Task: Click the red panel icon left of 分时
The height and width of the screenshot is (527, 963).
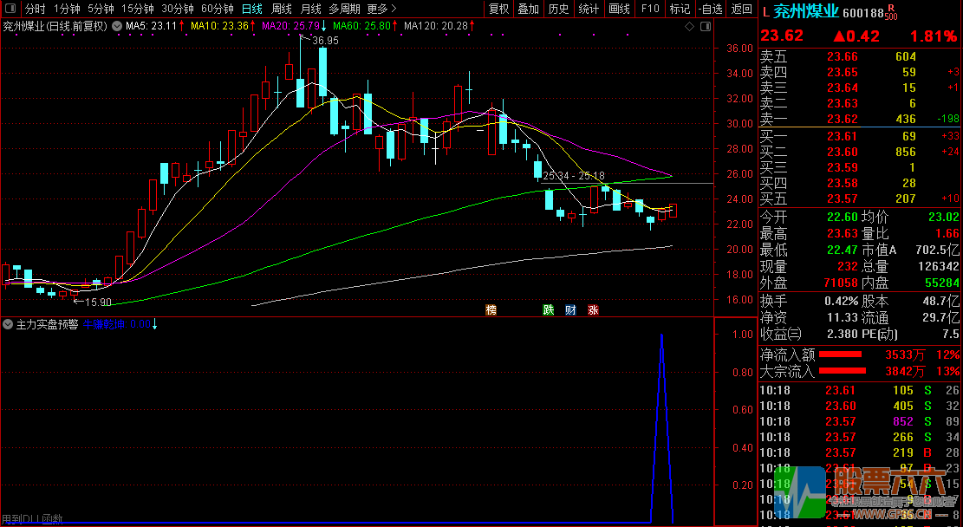Action: [10, 9]
